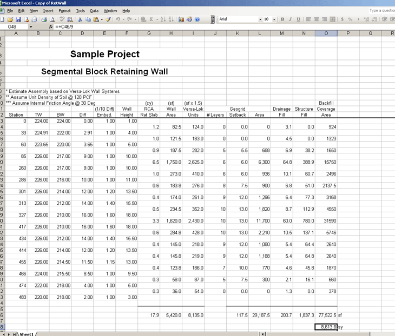Screen dimensions: 395x336
Task: Open the Data menu
Action: 94,11
